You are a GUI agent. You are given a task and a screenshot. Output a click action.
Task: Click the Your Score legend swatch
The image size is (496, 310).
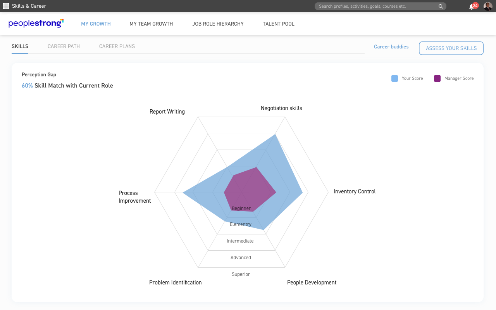(x=394, y=78)
